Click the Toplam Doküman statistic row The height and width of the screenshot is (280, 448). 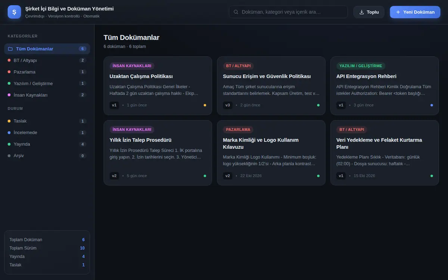tap(47, 240)
